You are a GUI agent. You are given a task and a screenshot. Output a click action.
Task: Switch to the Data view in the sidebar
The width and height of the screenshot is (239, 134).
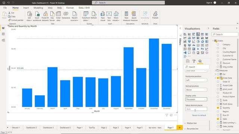pyautogui.click(x=3, y=34)
